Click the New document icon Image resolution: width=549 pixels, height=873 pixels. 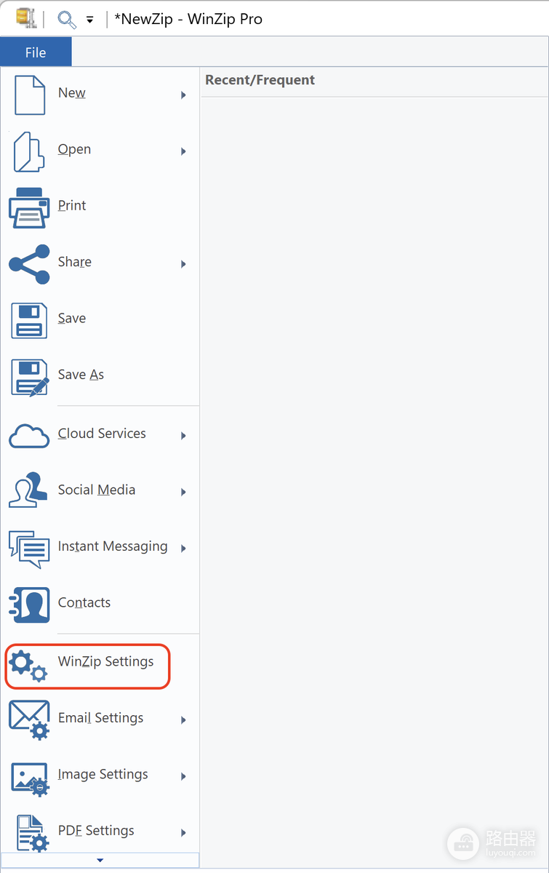(30, 95)
